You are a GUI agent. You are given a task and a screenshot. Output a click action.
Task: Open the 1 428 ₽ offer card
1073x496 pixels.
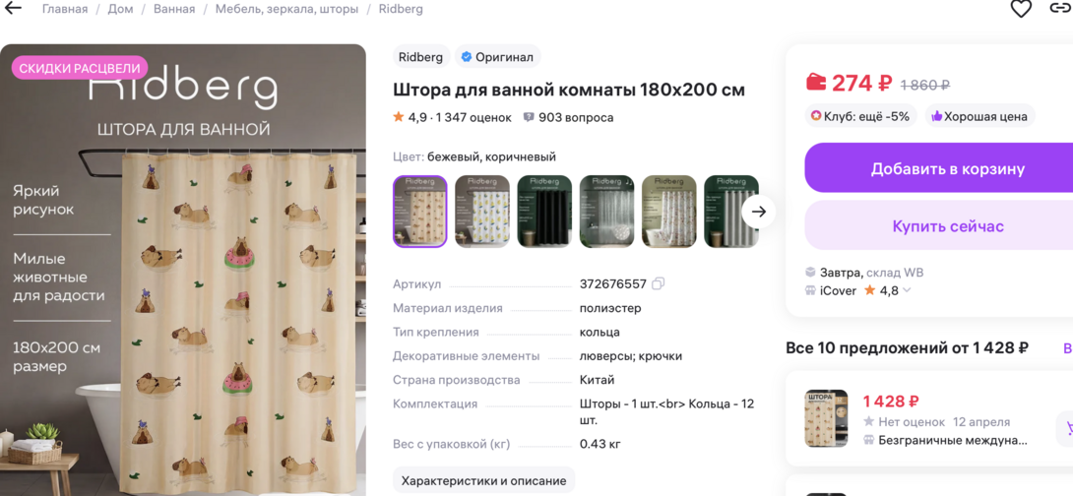tap(929, 418)
